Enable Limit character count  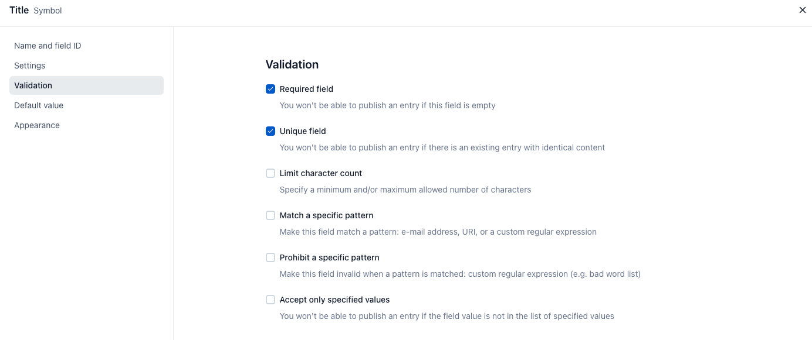coord(270,173)
